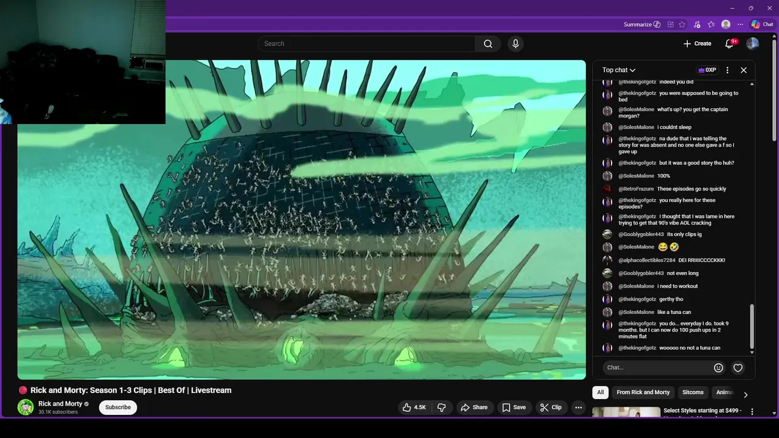Select the Sitcoms filter chip
The height and width of the screenshot is (438, 779).
pyautogui.click(x=693, y=392)
